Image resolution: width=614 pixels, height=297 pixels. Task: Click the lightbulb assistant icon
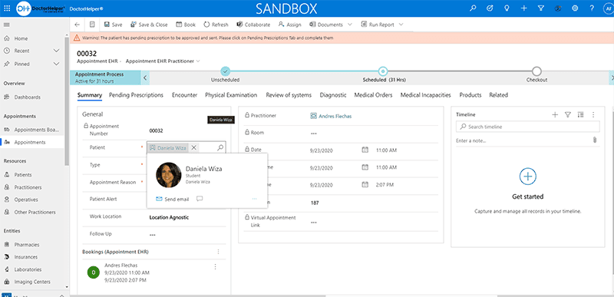tap(507, 8)
